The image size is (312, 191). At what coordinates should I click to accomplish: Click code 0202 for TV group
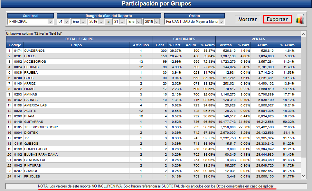pyautogui.click(x=18, y=138)
